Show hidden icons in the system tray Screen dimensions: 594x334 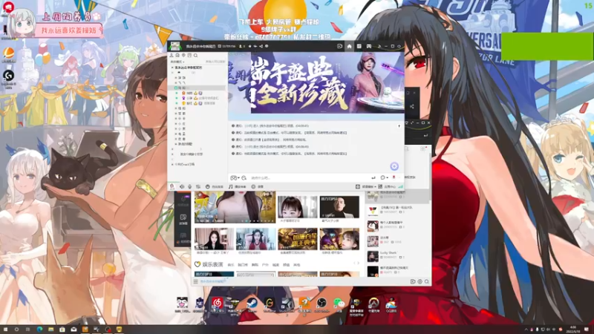[x=526, y=330]
